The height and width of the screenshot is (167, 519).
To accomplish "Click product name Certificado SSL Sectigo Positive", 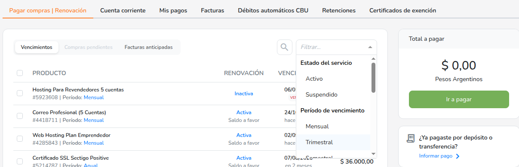I will point(71,158).
